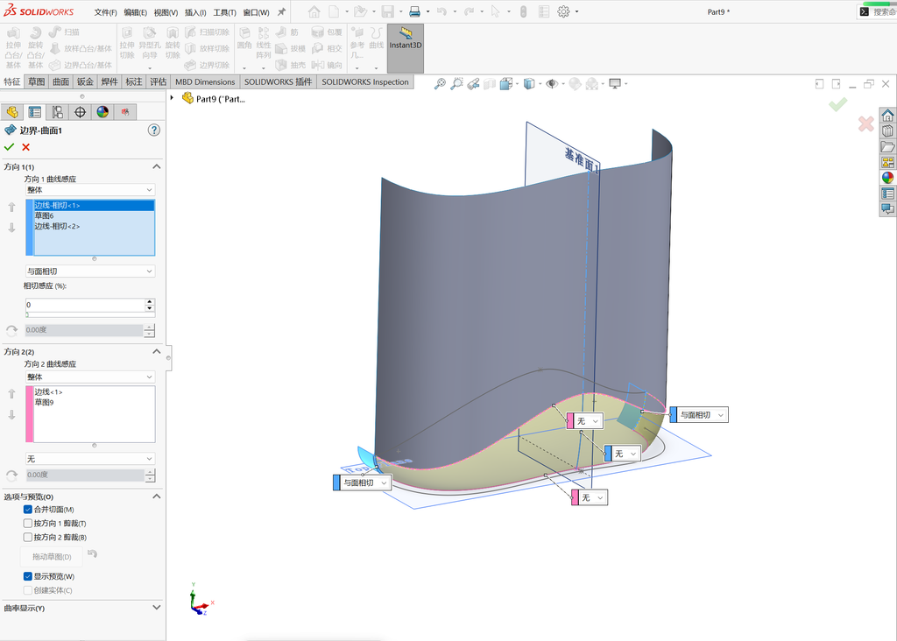
Task: Select 边线-相切<2> in direction 1 list
Action: coord(94,226)
